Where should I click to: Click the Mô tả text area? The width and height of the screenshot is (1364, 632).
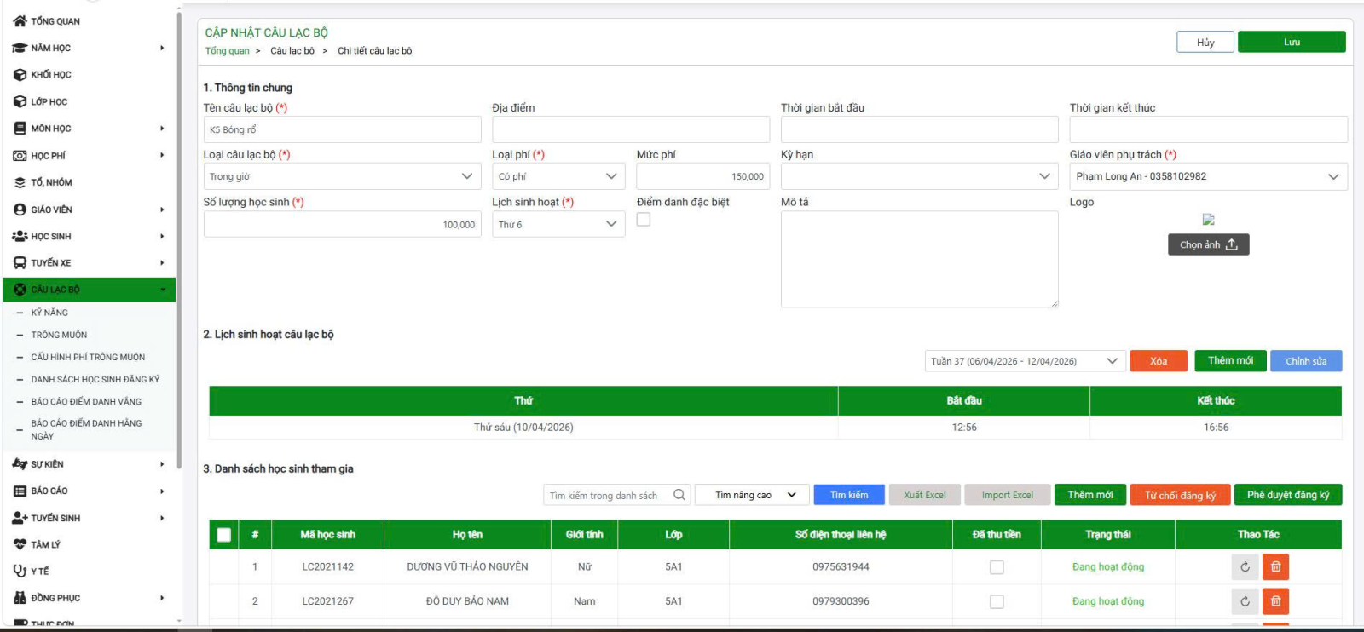[x=919, y=259]
